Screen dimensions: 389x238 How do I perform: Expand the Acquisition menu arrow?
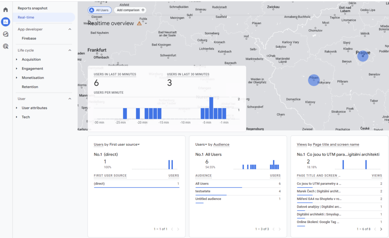(x=17, y=60)
